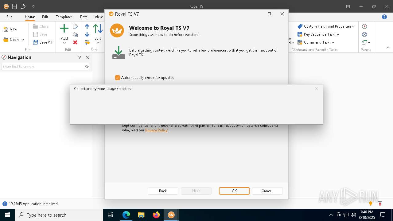393x221 pixels.
Task: Click the gauge Dashboard panel icon
Action: [x=364, y=34]
